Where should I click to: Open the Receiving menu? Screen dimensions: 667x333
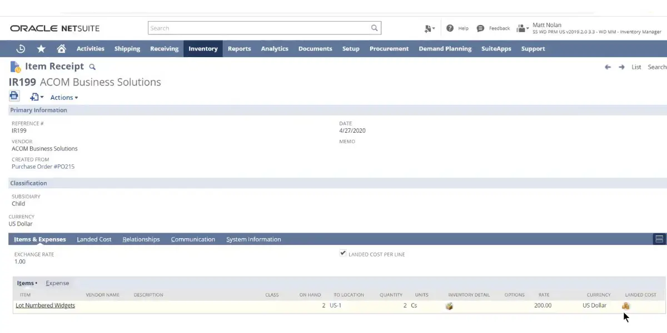[165, 49]
